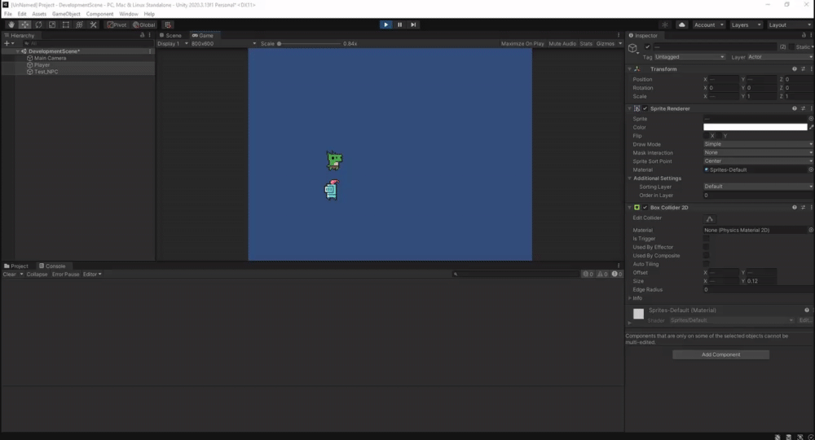Viewport: 815px width, 440px height.
Task: Click the Edit Collider button
Action: coord(710,218)
